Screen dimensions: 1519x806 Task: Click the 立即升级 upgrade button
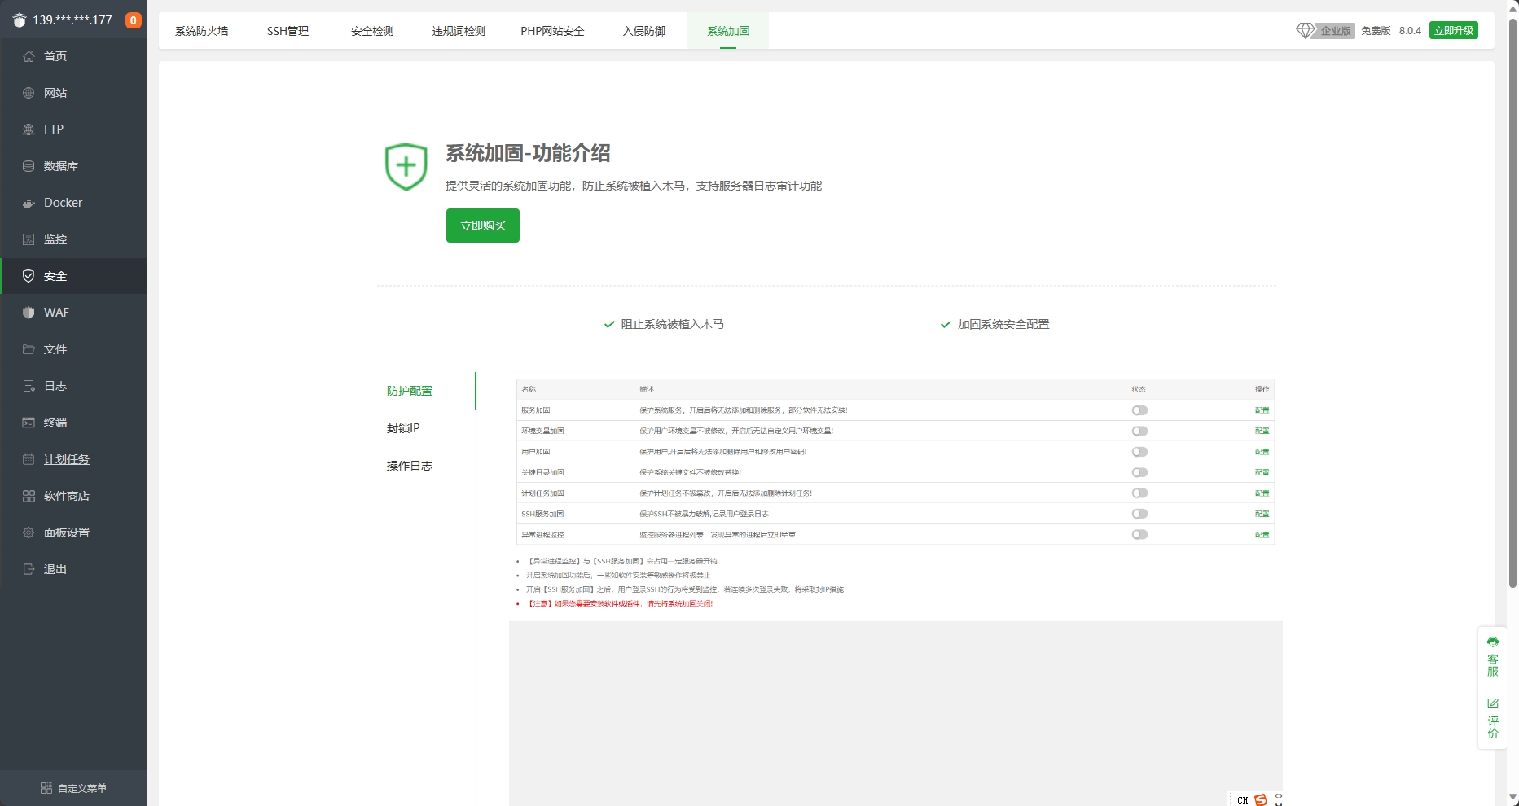pyautogui.click(x=1453, y=31)
